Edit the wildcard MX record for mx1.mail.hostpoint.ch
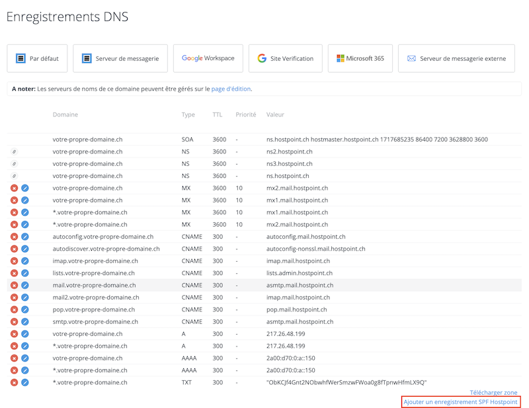 [x=25, y=212]
